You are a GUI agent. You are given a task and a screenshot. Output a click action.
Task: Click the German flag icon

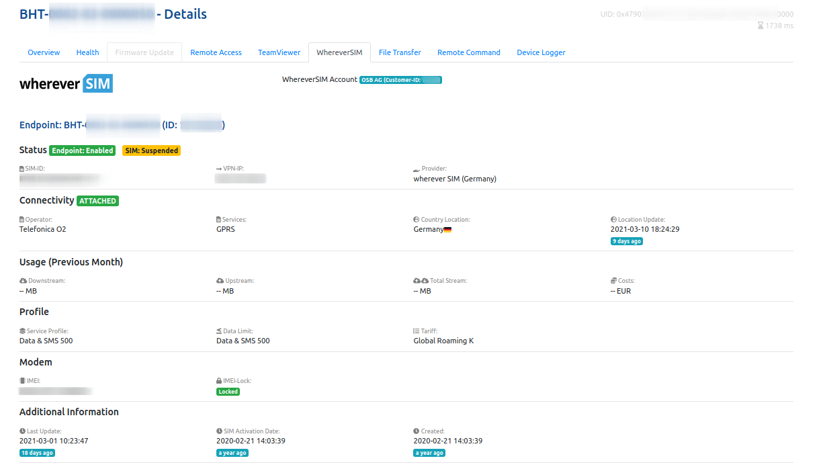click(447, 230)
